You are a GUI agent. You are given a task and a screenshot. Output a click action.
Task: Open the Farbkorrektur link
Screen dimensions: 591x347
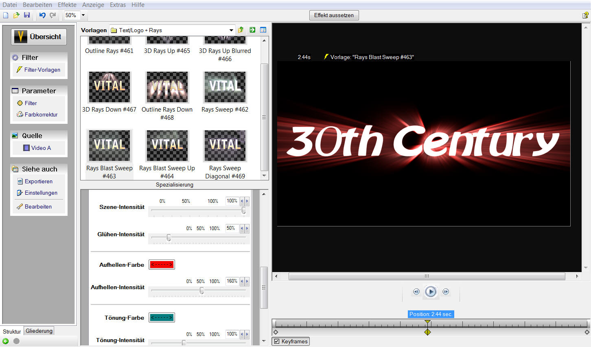(x=41, y=114)
